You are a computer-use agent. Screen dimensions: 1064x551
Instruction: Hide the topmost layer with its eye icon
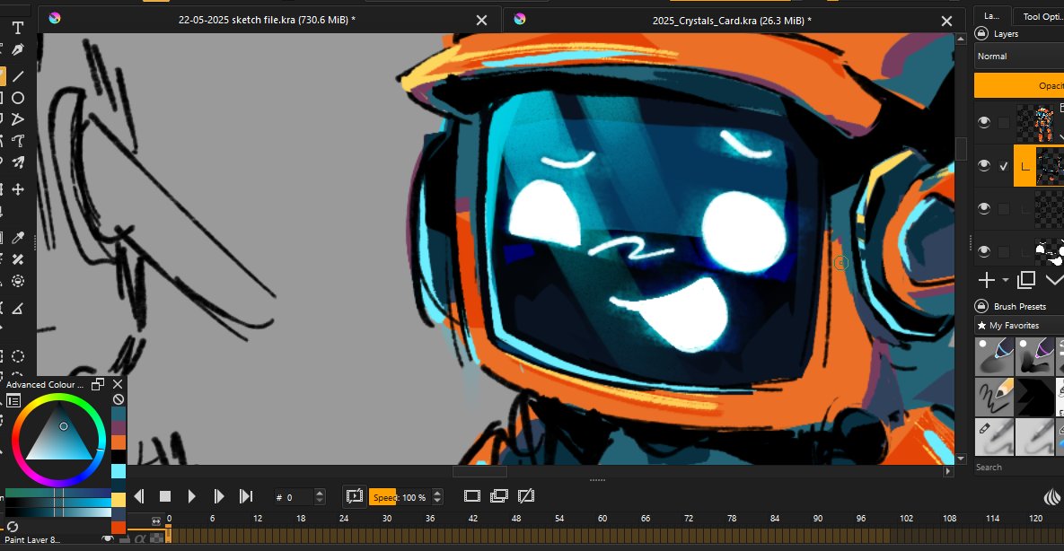[x=983, y=121]
